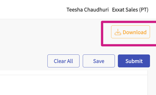Click the orange Download button
156x95 pixels.
click(x=130, y=32)
